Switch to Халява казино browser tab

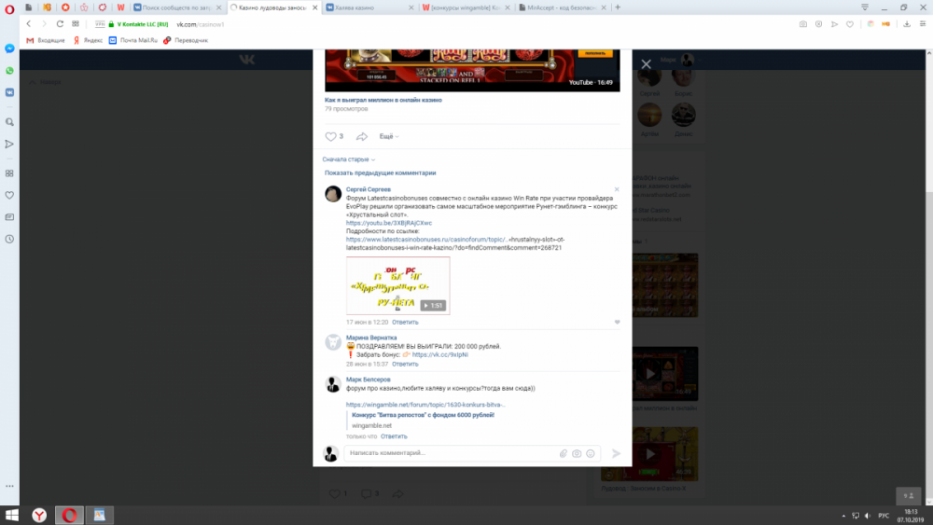coord(369,7)
